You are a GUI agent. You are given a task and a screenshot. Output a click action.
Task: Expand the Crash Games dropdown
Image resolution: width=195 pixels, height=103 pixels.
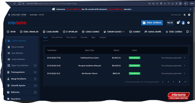point(114,32)
